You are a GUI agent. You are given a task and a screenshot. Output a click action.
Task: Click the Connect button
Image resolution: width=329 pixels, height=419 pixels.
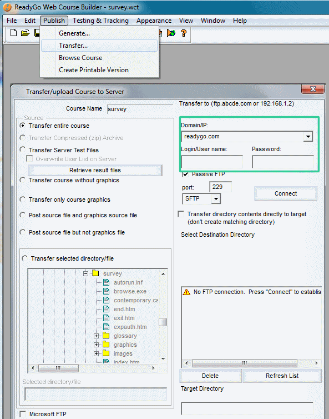pyautogui.click(x=286, y=193)
